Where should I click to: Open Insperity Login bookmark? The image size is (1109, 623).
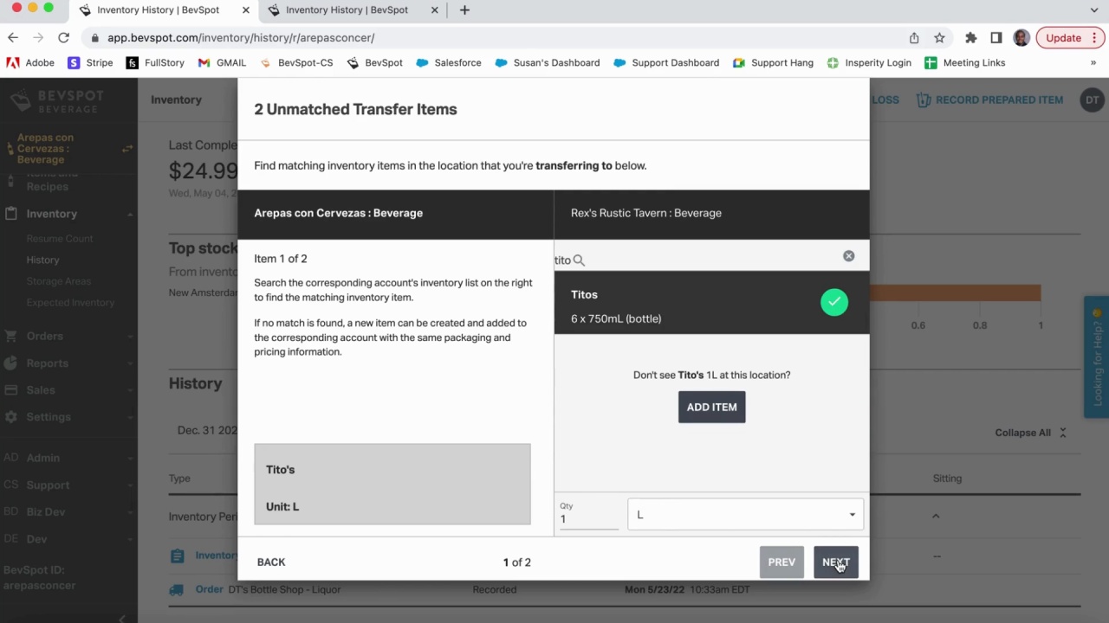point(869,63)
